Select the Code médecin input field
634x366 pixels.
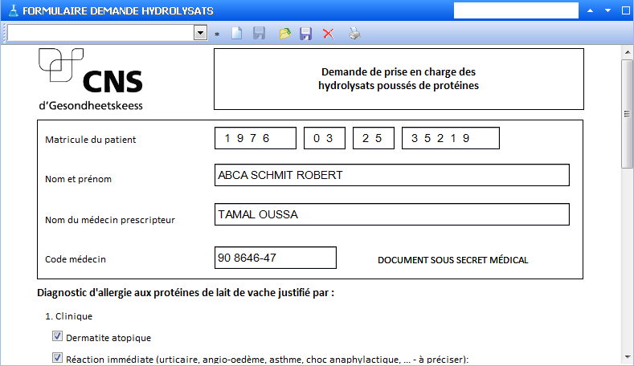click(x=276, y=258)
